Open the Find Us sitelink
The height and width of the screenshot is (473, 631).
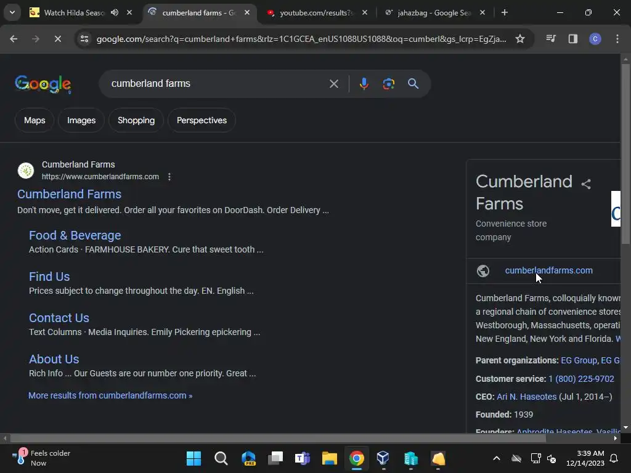(49, 277)
